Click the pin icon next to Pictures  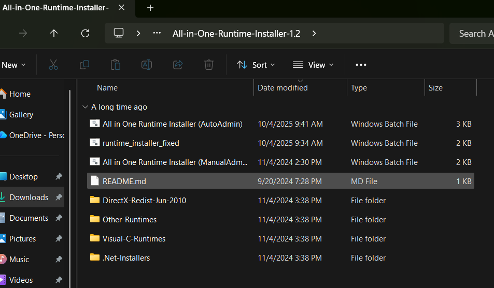[x=59, y=239]
